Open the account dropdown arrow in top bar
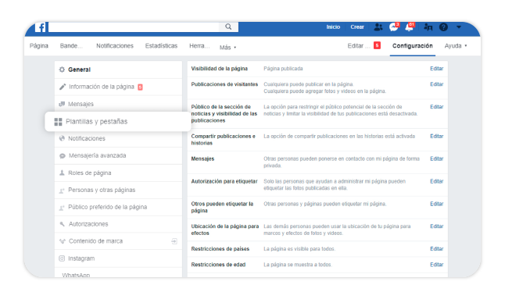Screen dimensions: 505x299 click(459, 27)
